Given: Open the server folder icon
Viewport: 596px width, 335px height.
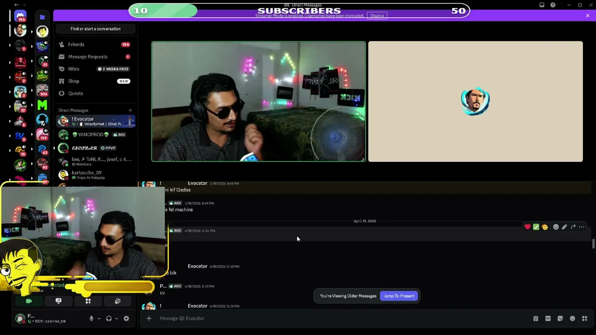Looking at the screenshot, I should coord(42,17).
